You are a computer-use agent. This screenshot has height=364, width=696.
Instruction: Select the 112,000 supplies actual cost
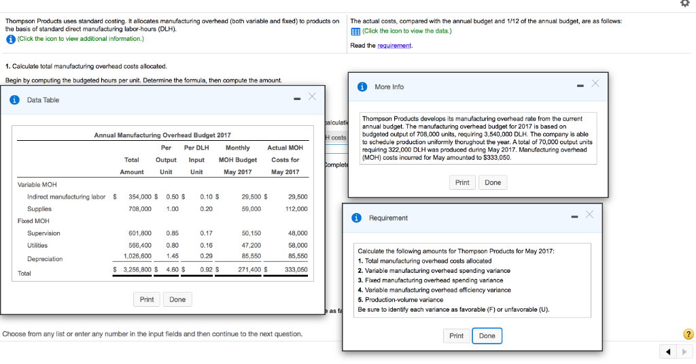click(296, 209)
